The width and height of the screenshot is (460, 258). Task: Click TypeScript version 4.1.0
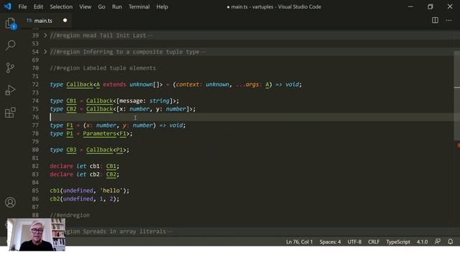[x=422, y=242]
